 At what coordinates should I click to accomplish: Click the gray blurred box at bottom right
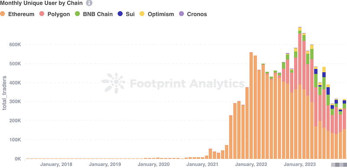point(339,165)
